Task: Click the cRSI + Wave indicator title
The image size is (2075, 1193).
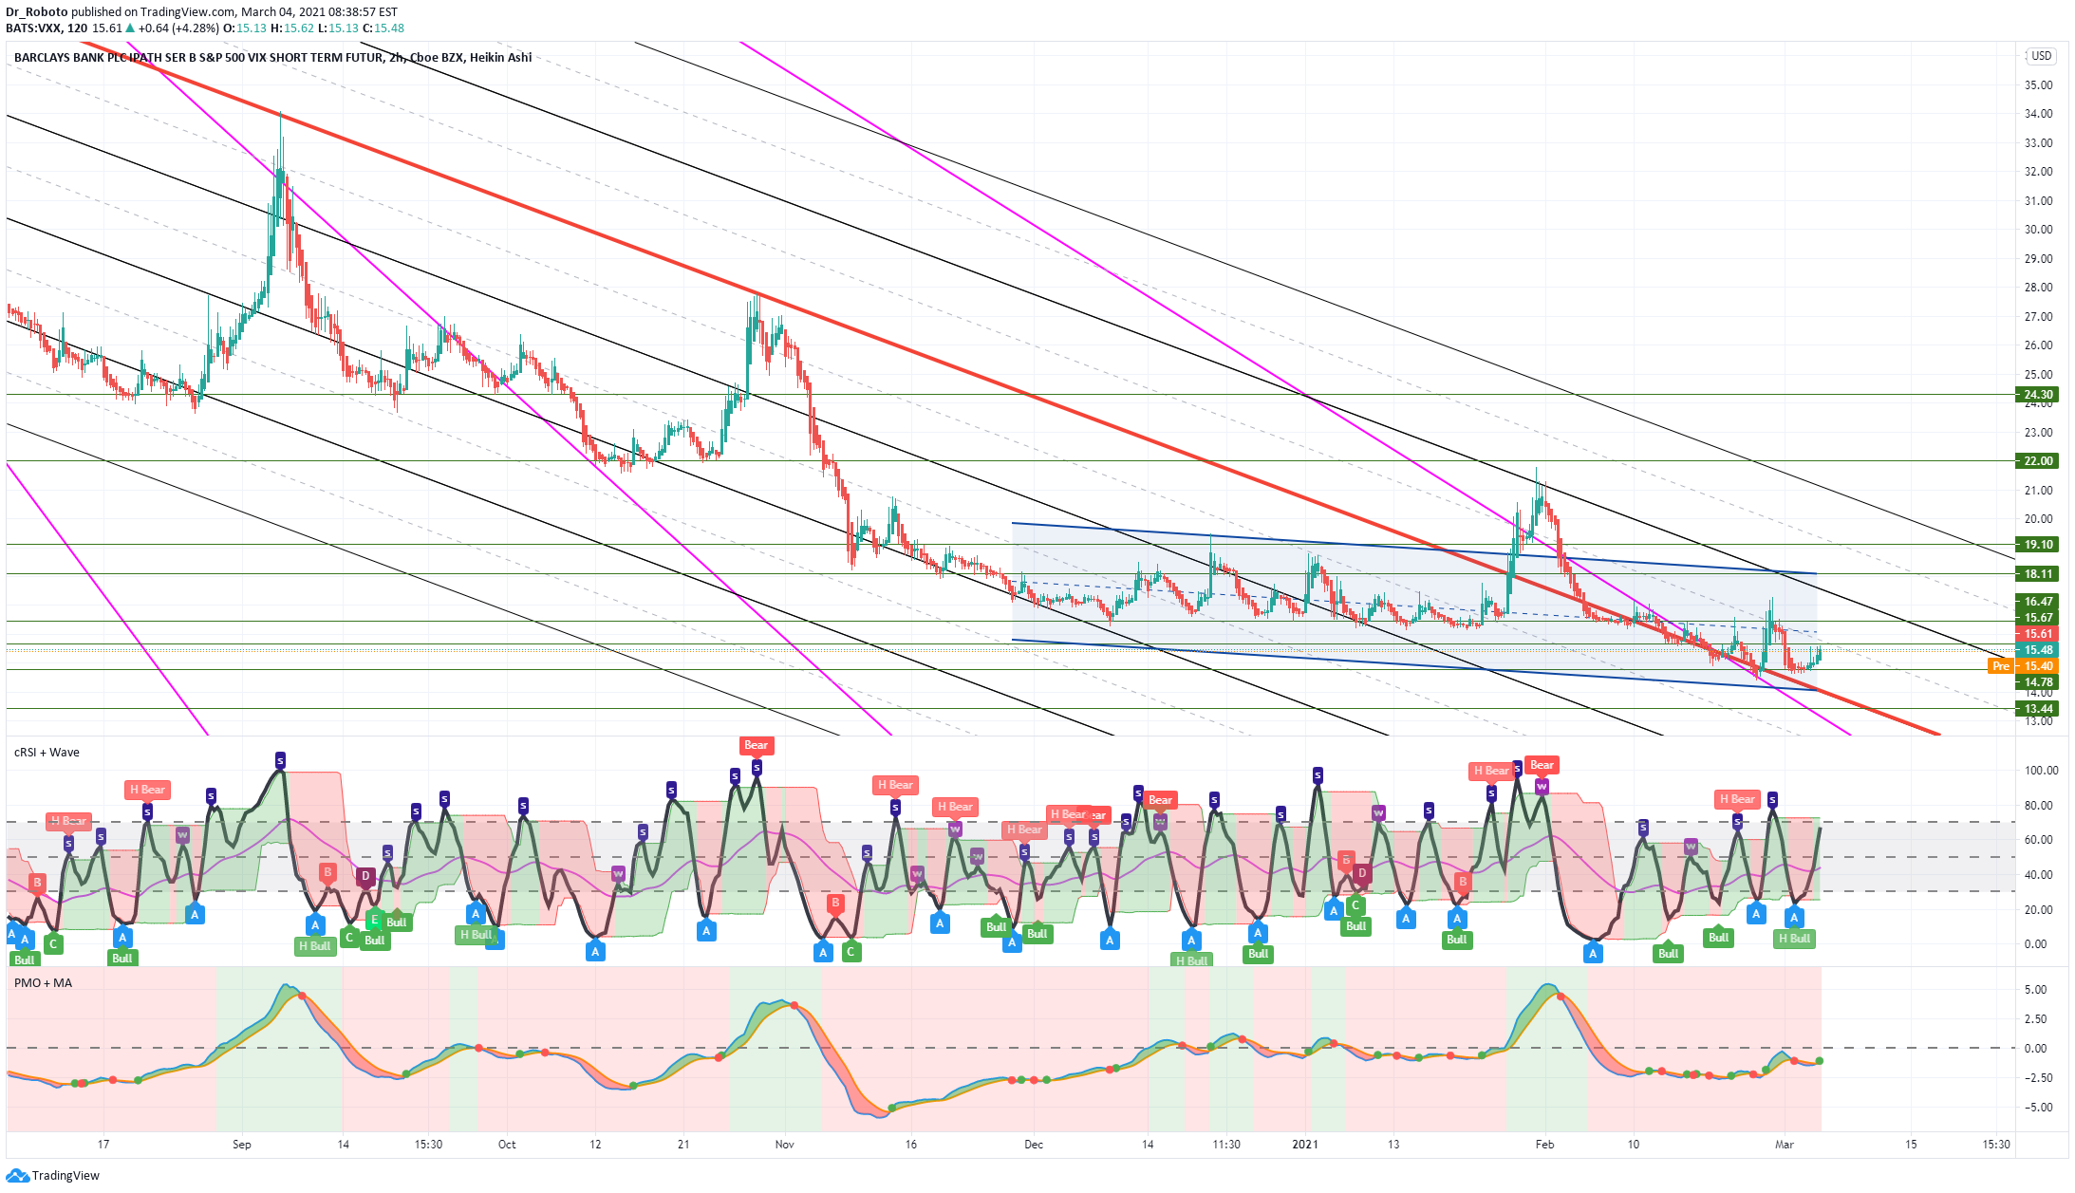Action: [47, 753]
